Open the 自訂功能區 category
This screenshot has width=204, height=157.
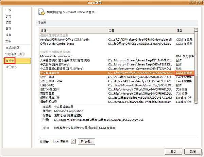13,48
